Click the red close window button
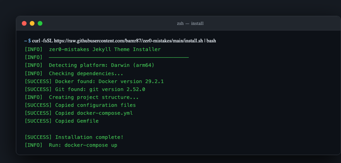This screenshot has width=341, height=163. tap(24, 23)
